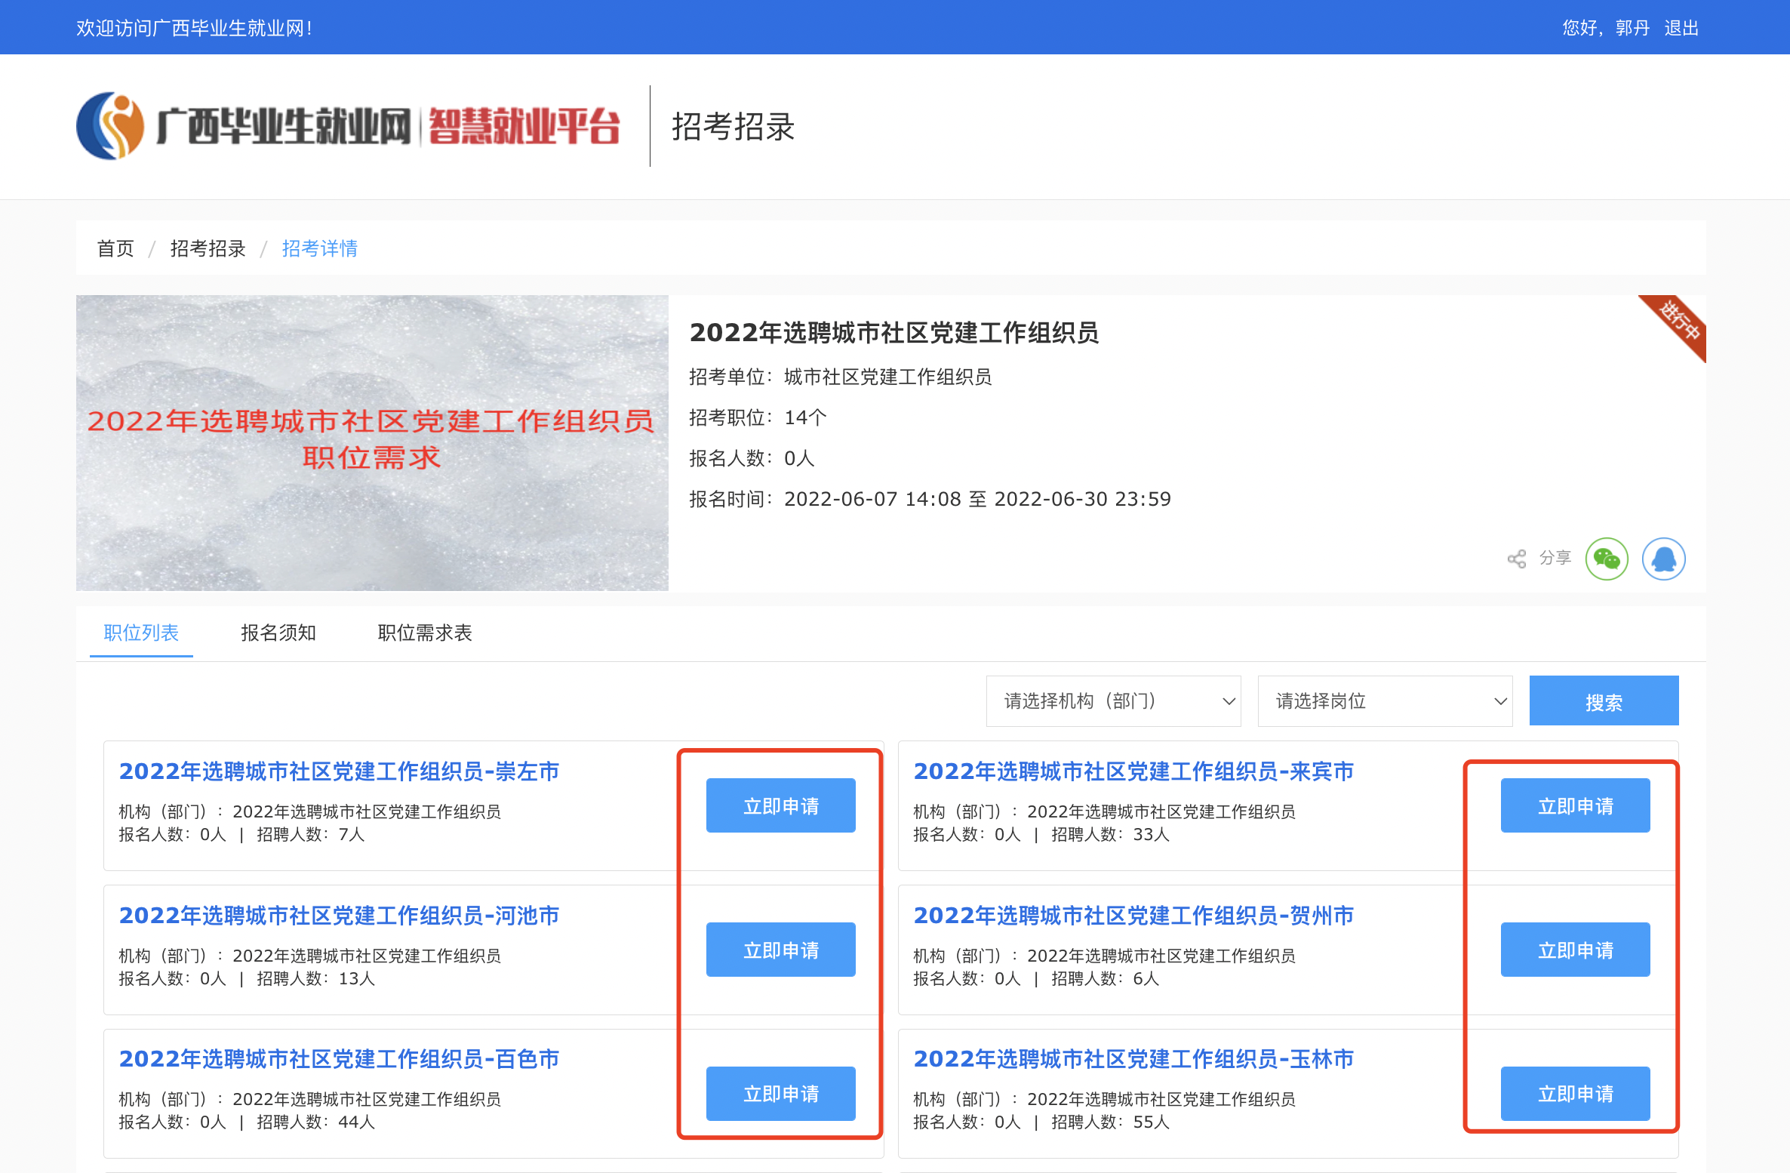Click the recruitment banner image

[x=372, y=443]
